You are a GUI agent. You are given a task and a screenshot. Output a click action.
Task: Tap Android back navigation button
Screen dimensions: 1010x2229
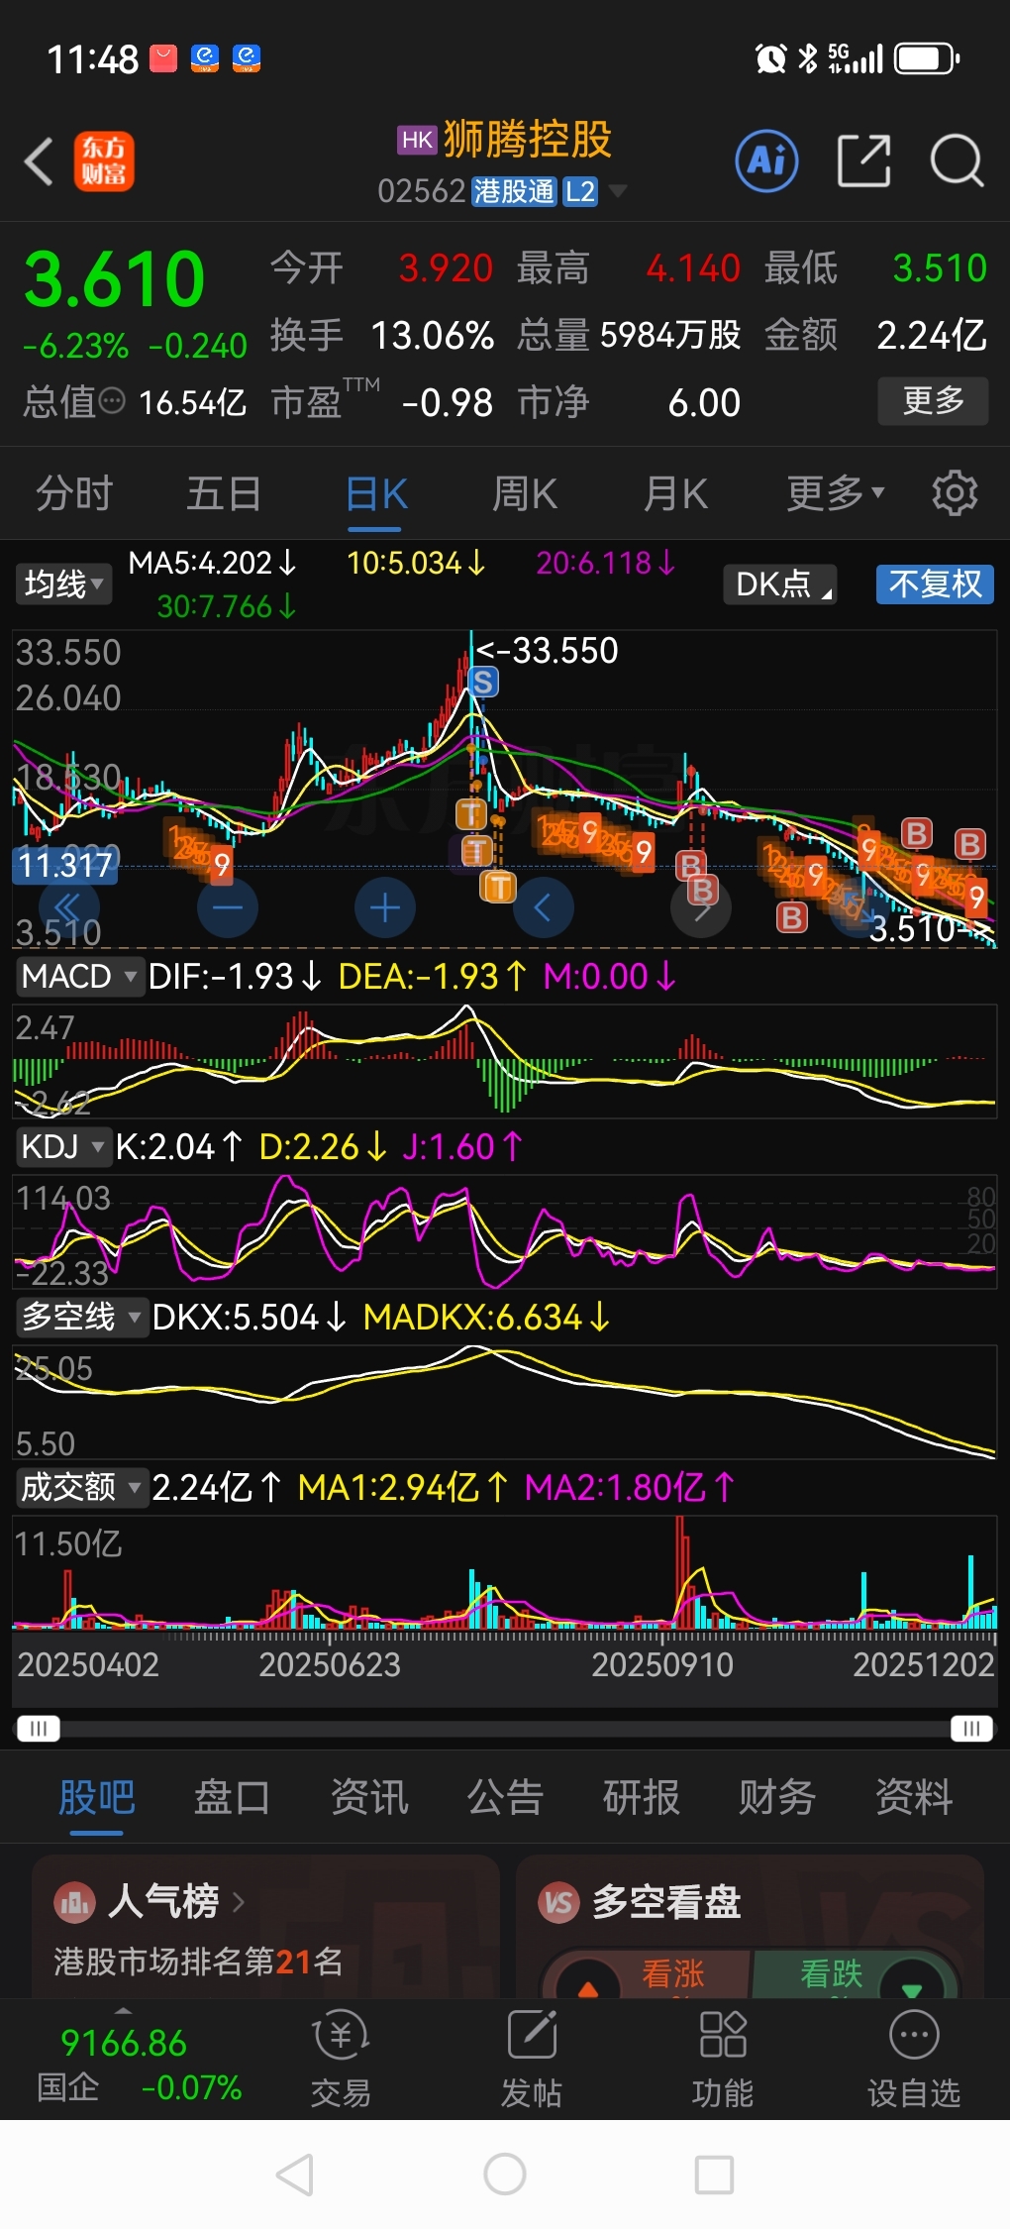pos(295,2175)
